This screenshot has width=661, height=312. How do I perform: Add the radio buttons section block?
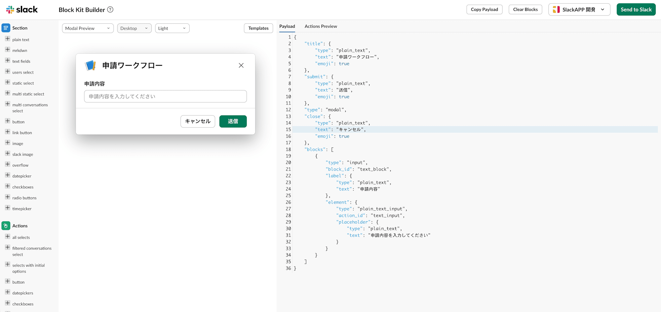(x=8, y=197)
